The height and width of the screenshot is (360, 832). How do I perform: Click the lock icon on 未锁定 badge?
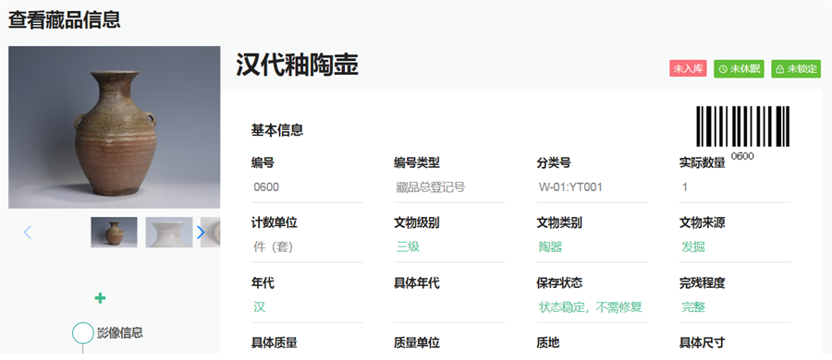pyautogui.click(x=780, y=69)
